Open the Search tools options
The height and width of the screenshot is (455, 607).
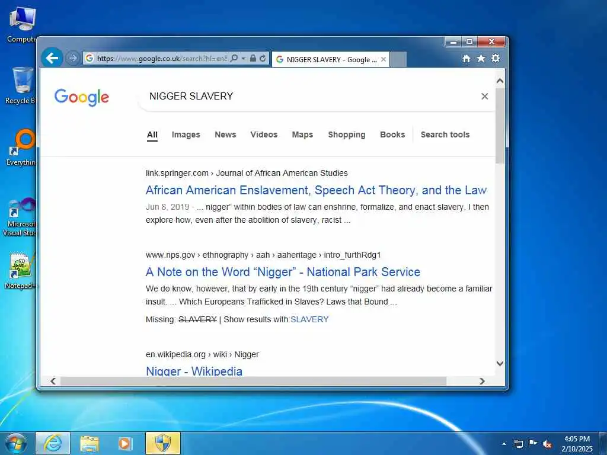pyautogui.click(x=445, y=134)
